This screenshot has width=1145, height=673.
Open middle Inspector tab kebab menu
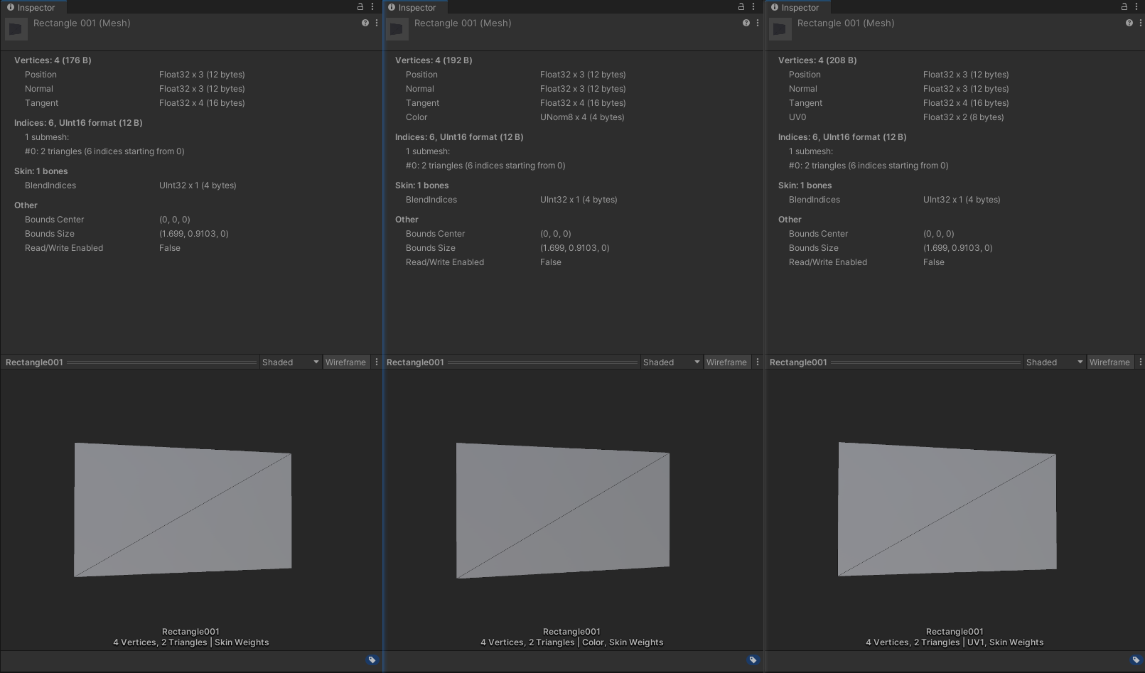click(753, 6)
